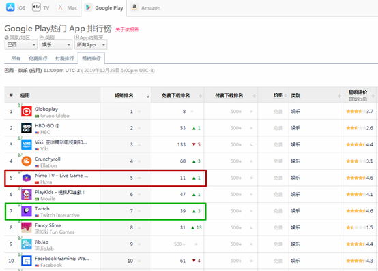Click the Globoplay 3.7 star rating
Viewport: 378px width, 271px height.
(x=360, y=112)
